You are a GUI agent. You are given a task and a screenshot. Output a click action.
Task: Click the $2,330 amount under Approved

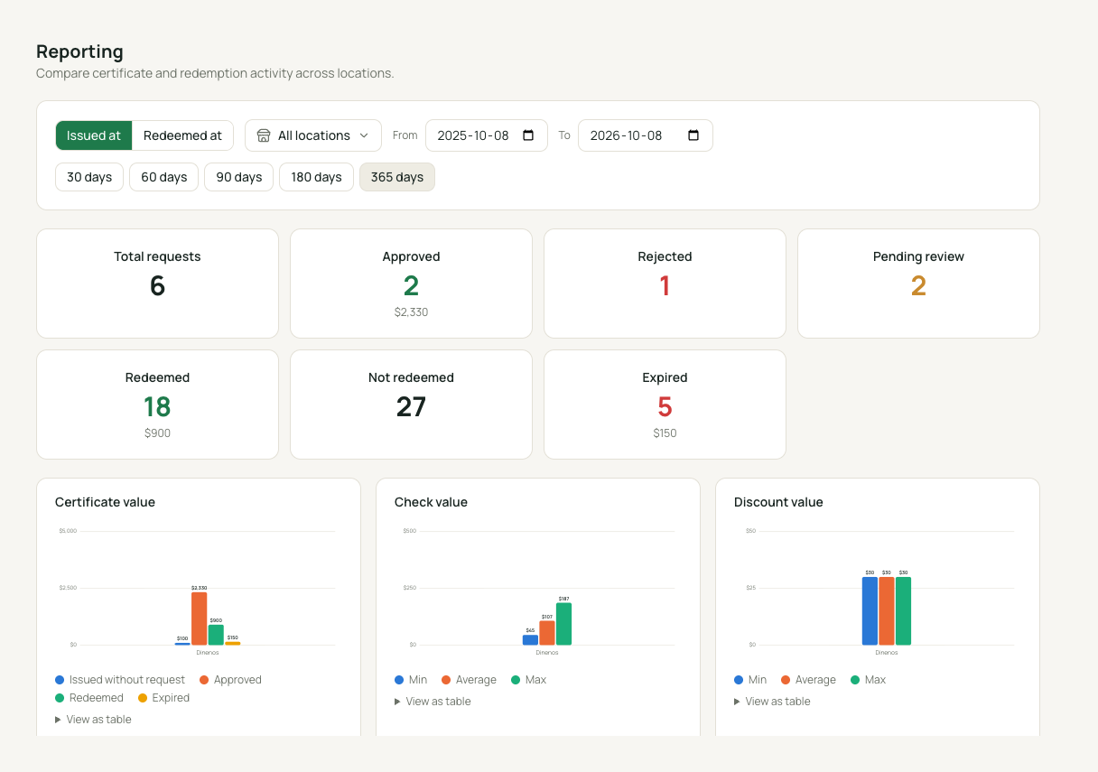(411, 312)
